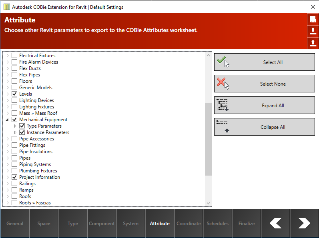Uncheck the Project Information checkbox

[x=14, y=177]
